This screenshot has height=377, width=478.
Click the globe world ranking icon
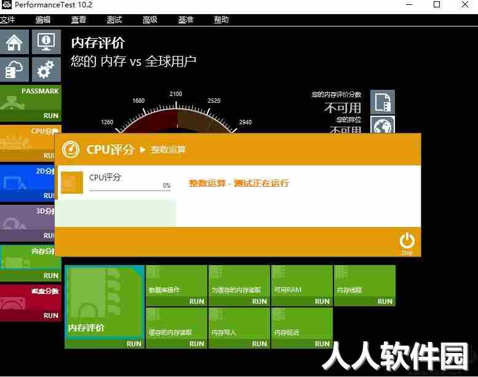tap(383, 125)
